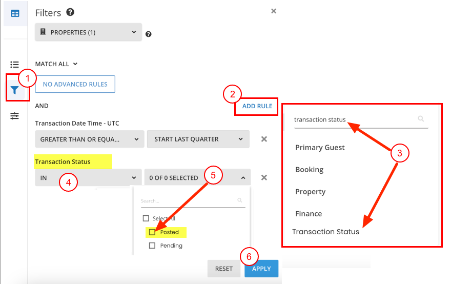Close the Filters panel
The image size is (451, 284).
[274, 11]
